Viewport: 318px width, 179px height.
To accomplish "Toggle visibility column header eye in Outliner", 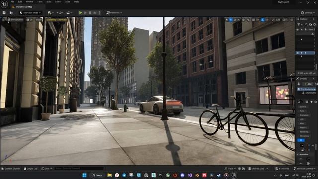I will click(x=298, y=30).
